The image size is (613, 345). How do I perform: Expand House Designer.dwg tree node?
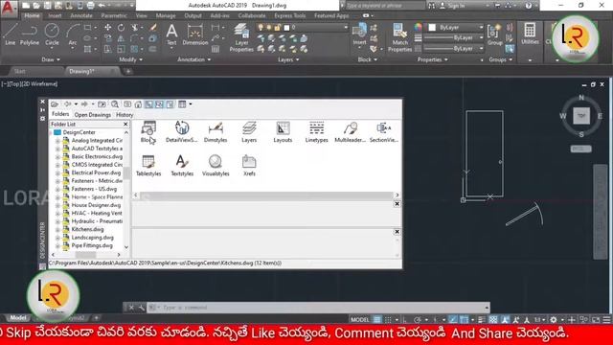(x=57, y=205)
